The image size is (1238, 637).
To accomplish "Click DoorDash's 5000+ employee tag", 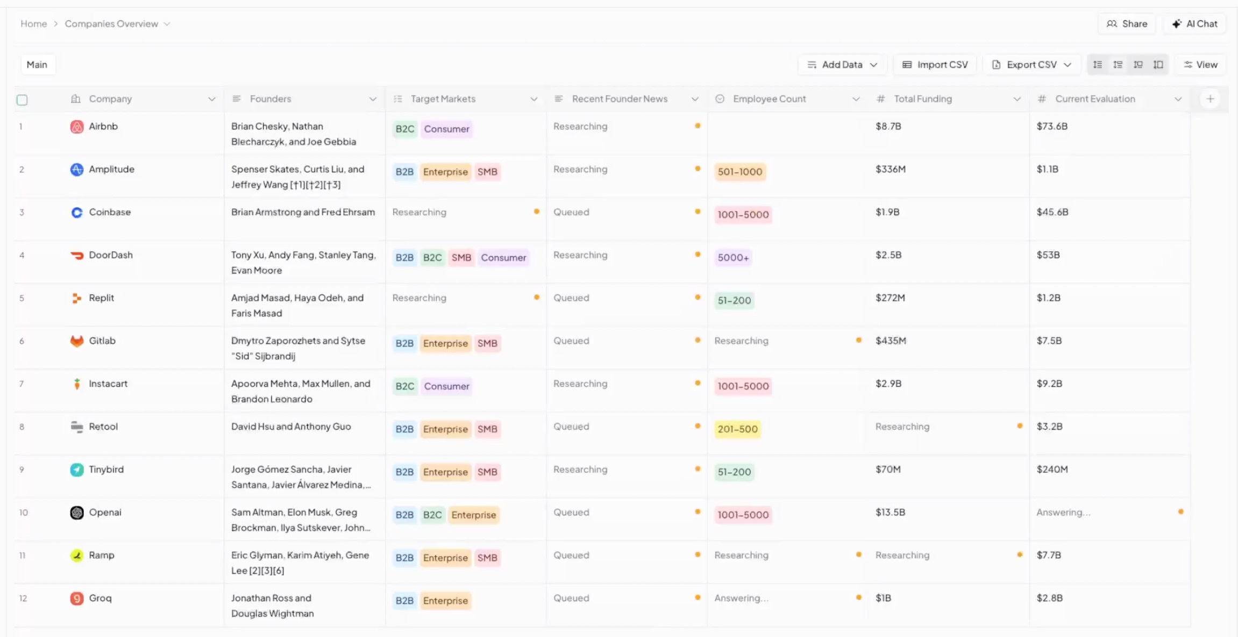I will coord(733,257).
